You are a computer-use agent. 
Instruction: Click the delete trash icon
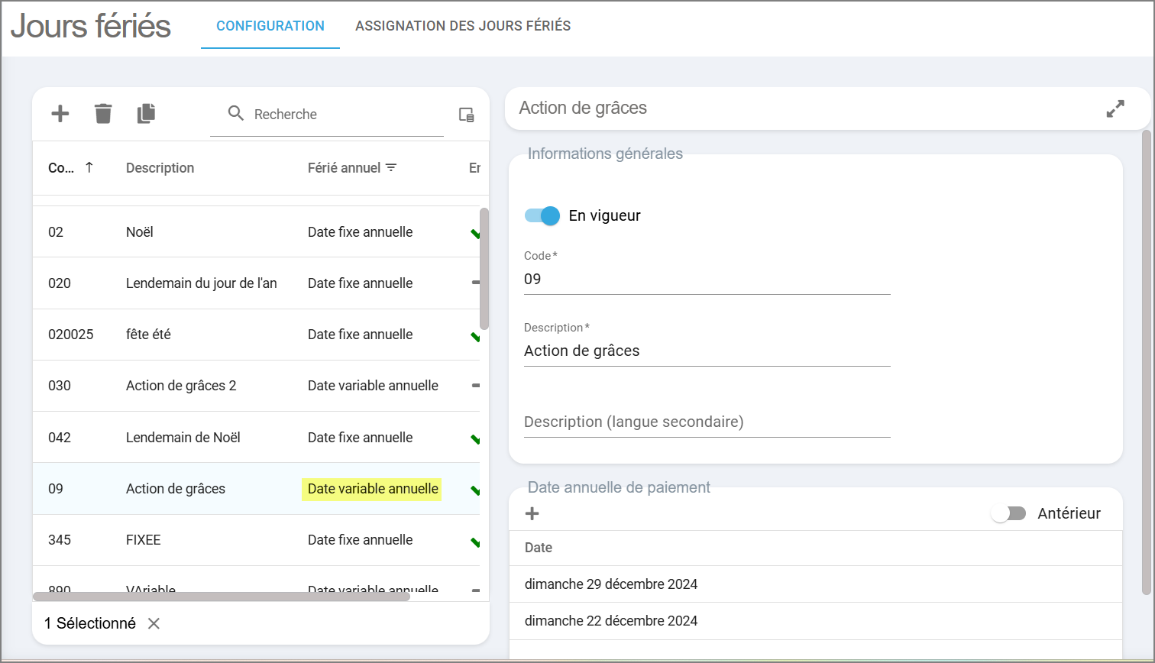[103, 114]
